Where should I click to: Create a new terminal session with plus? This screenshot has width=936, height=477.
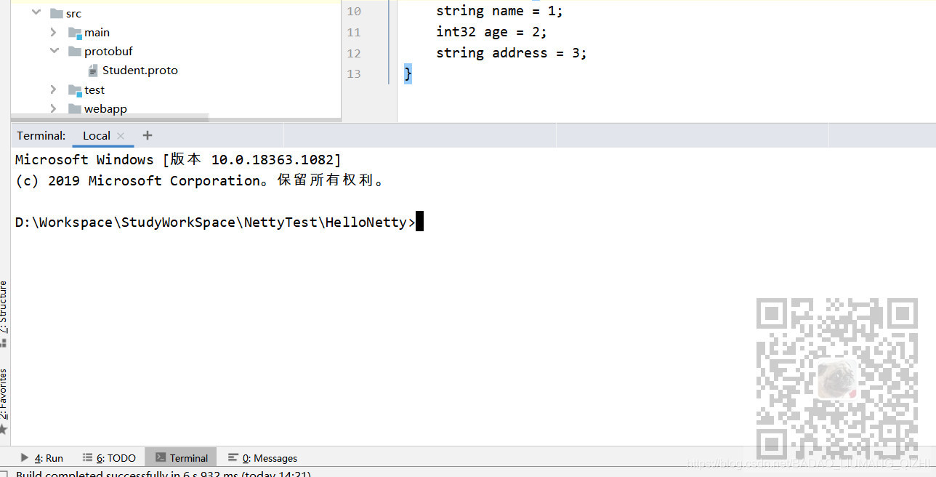point(147,135)
